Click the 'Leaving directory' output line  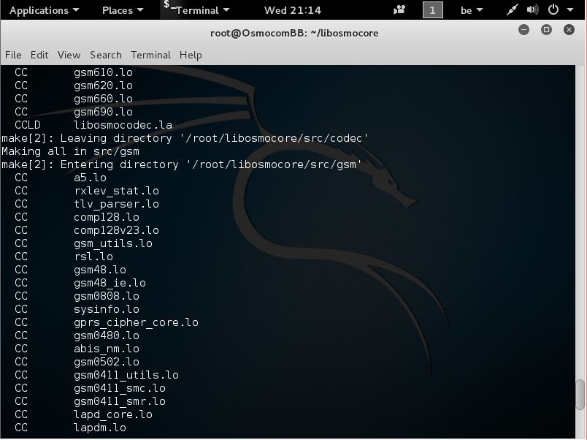coord(185,138)
